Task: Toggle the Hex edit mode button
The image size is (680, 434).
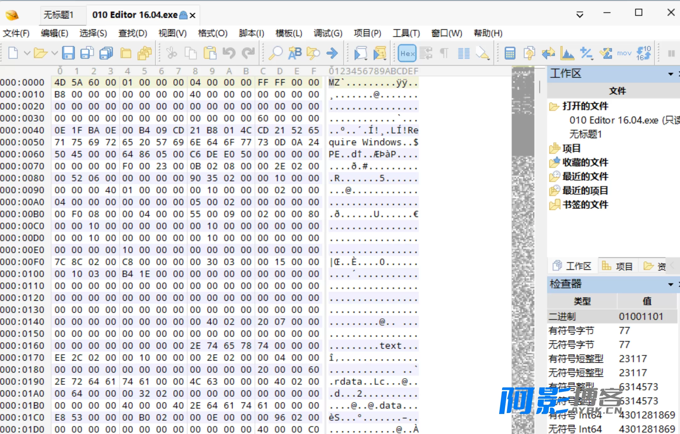Action: [407, 54]
